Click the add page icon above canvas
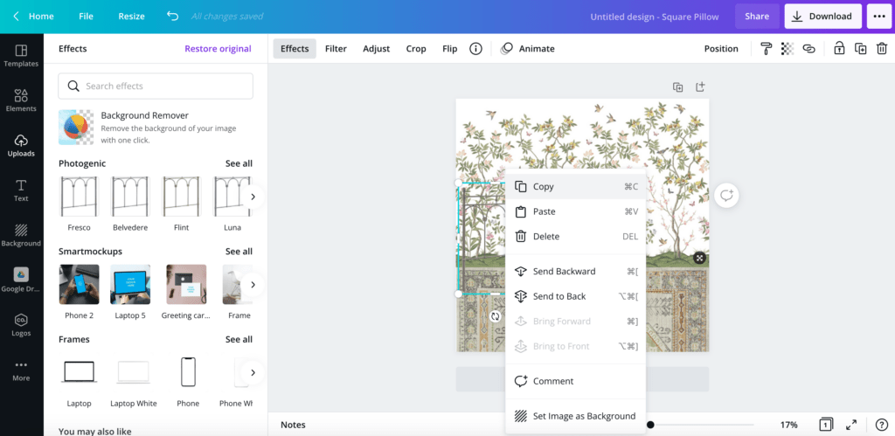895x436 pixels. point(700,87)
